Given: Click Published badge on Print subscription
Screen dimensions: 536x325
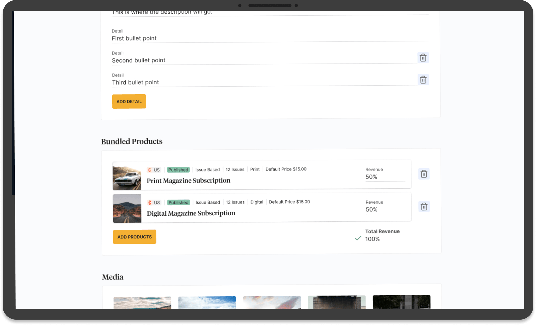Looking at the screenshot, I should (178, 170).
